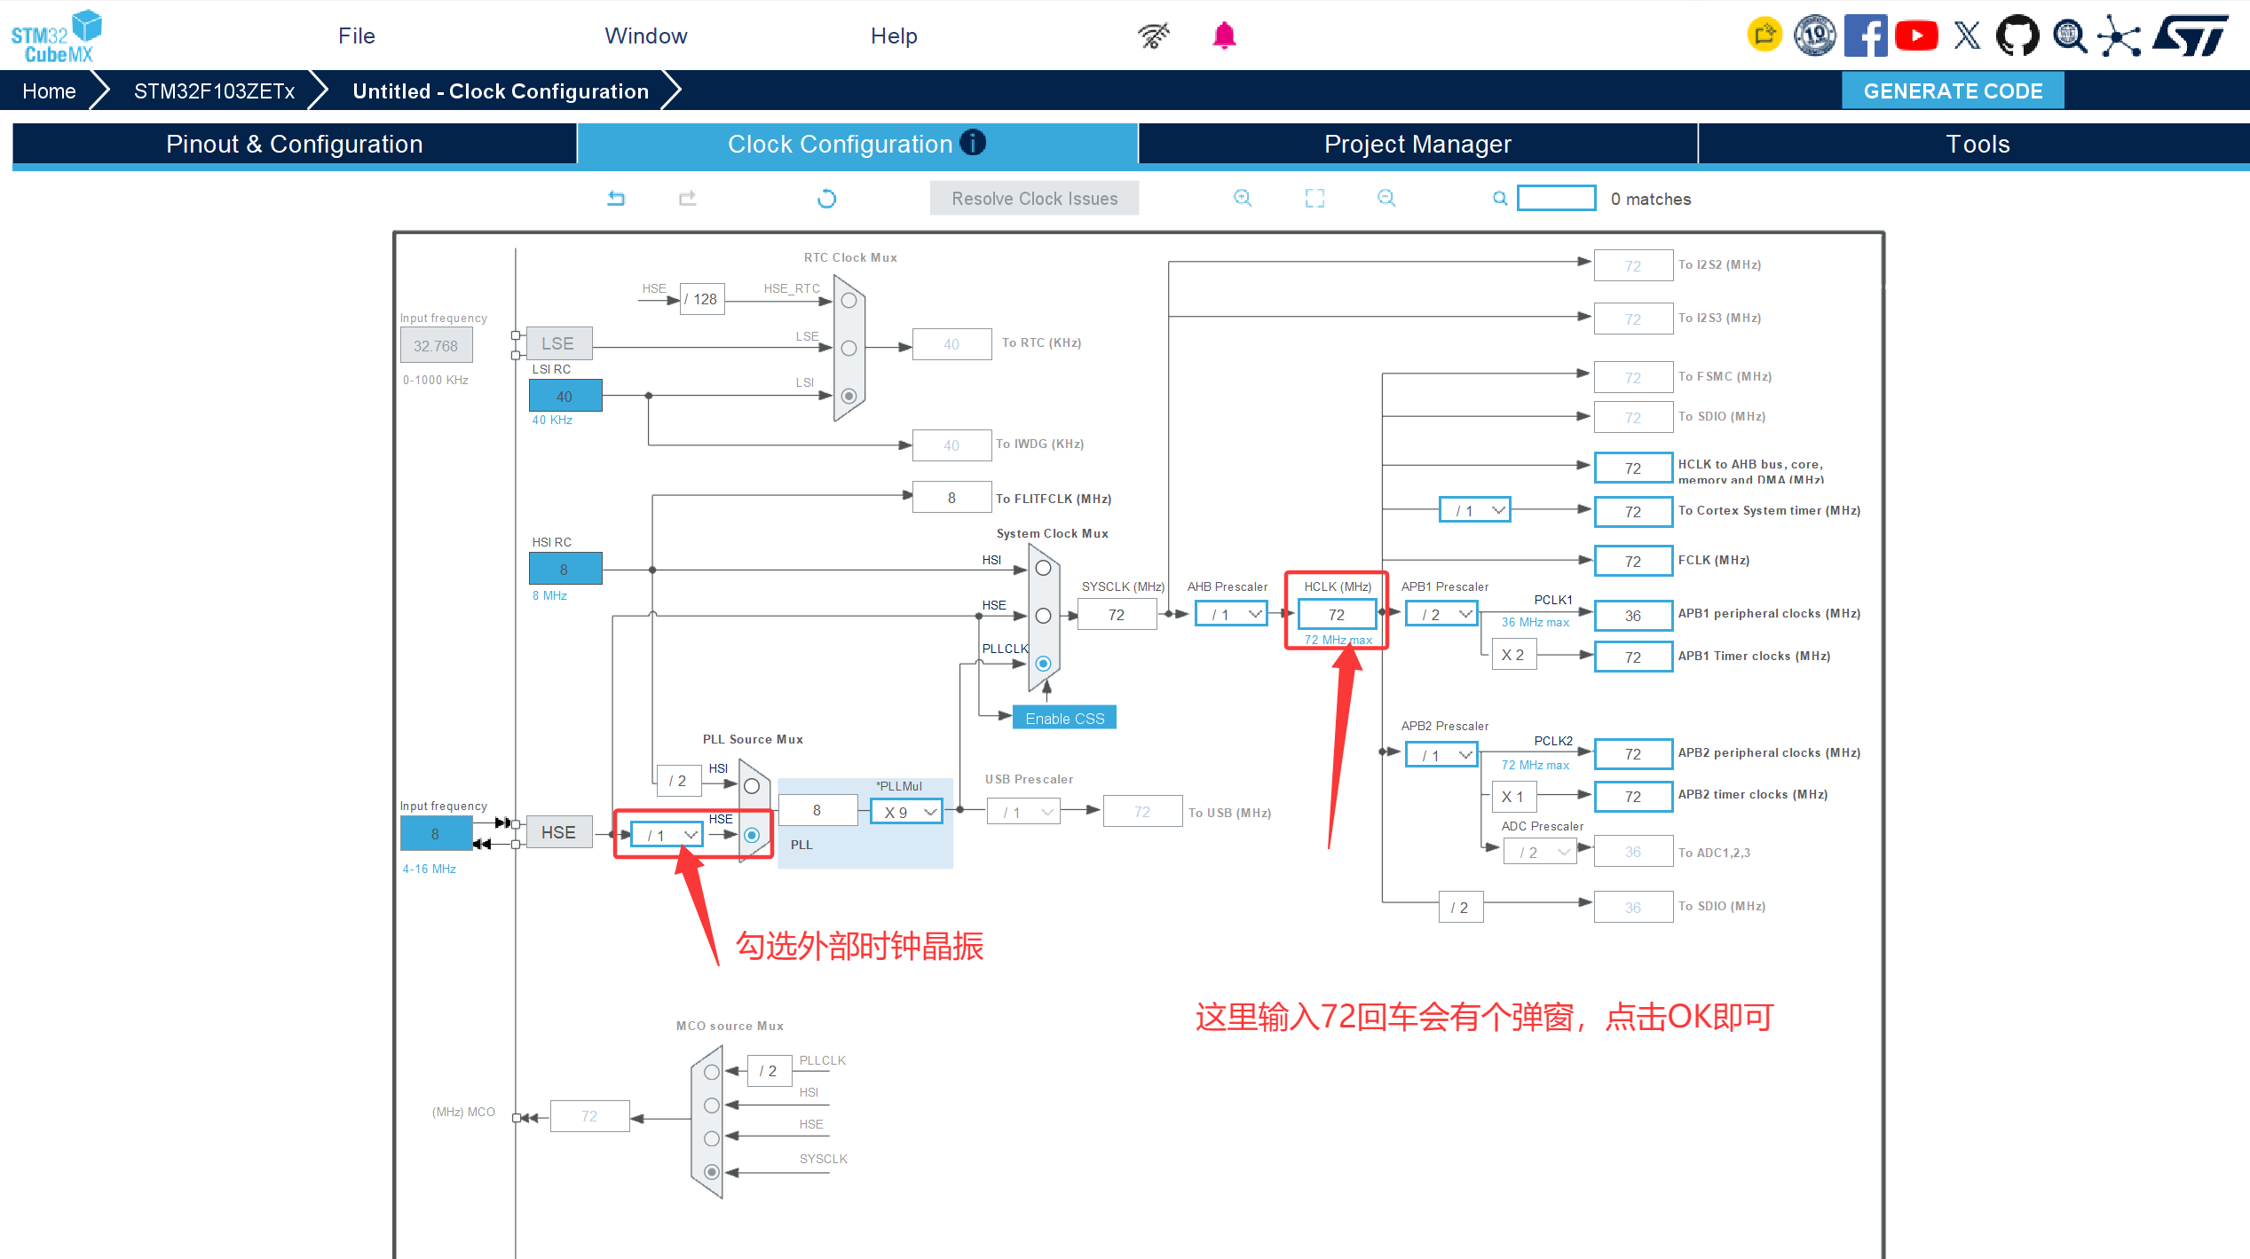Click the LSE input frequency 32.768 field
Image resolution: width=2250 pixels, height=1259 pixels.
(x=436, y=345)
